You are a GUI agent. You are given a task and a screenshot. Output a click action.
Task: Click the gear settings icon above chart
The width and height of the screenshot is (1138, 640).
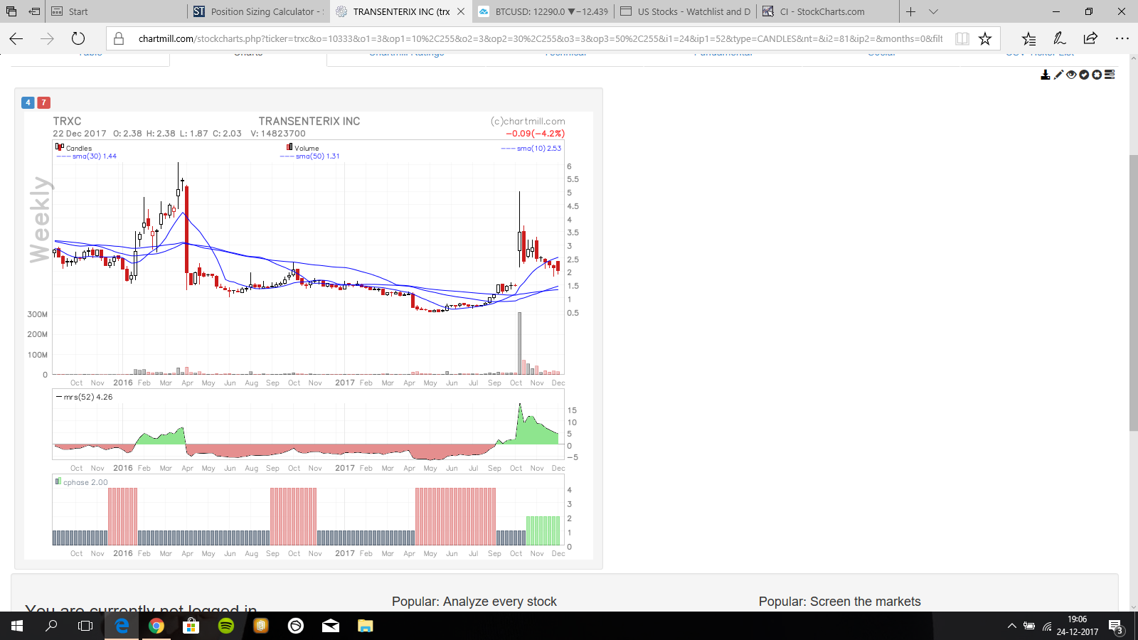[1097, 75]
